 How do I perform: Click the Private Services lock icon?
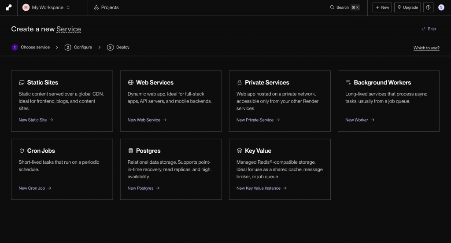click(x=240, y=82)
